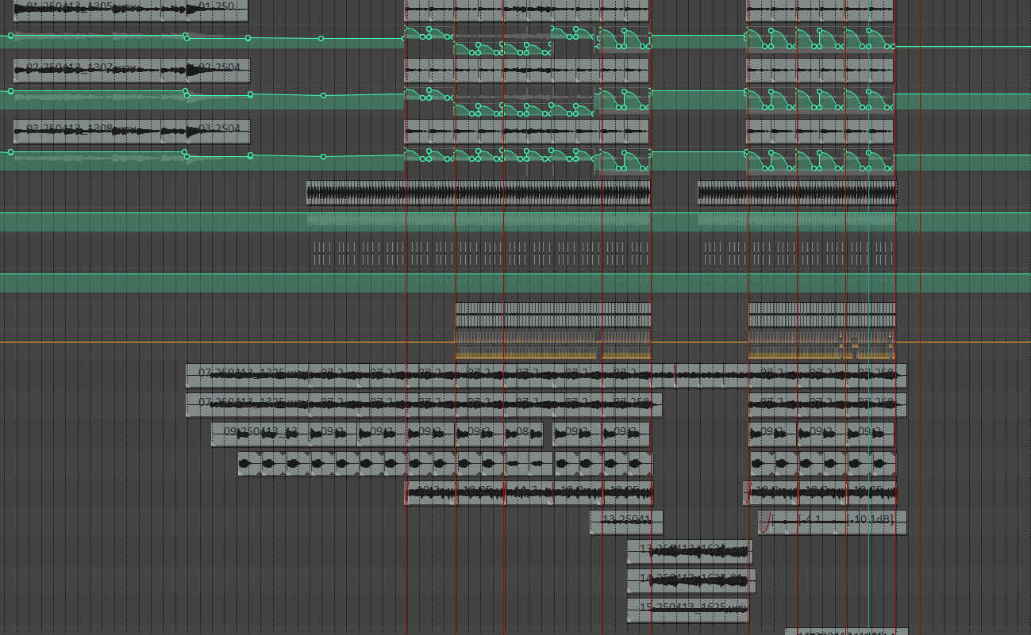Click the teal edit cursor line

click(x=870, y=317)
